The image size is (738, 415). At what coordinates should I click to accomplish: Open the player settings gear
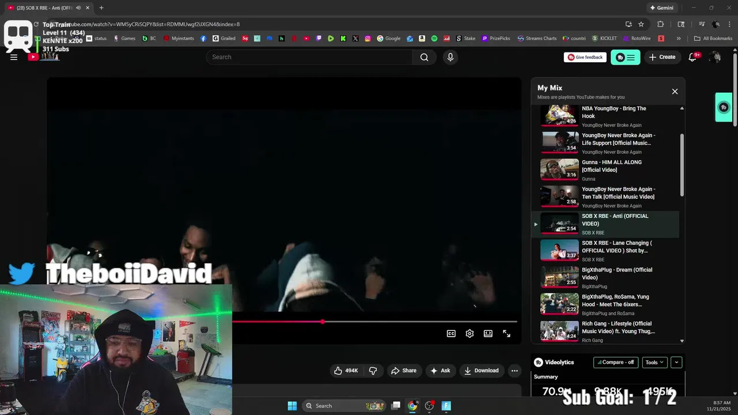[470, 334]
